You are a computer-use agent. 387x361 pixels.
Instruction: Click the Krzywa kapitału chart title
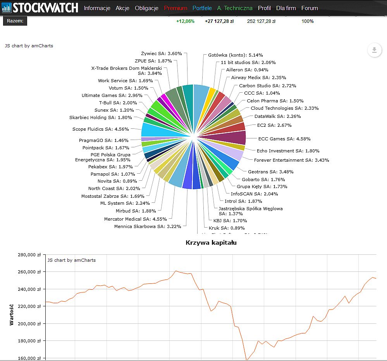[x=211, y=243]
